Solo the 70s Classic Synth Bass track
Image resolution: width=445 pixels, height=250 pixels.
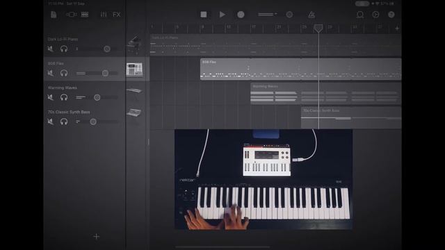point(64,122)
